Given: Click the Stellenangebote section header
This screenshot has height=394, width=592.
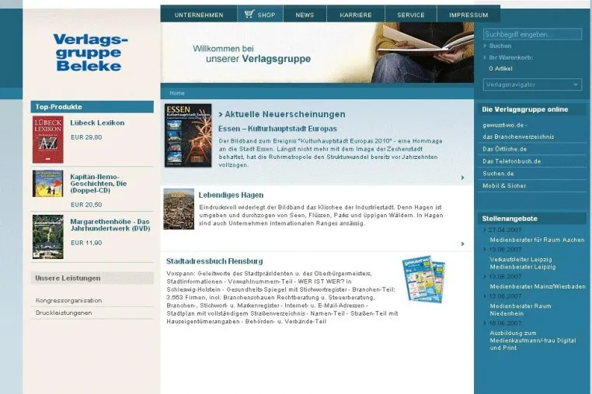Looking at the screenshot, I should pos(532,219).
